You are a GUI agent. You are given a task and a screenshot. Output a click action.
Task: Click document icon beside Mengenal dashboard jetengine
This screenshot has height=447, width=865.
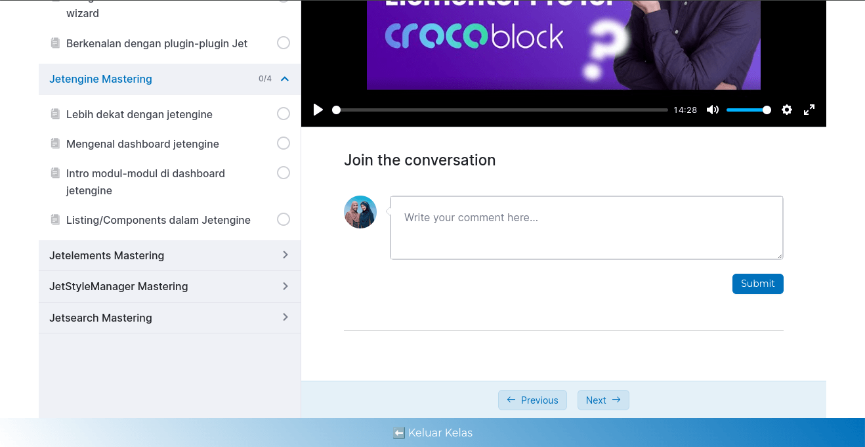pos(55,144)
